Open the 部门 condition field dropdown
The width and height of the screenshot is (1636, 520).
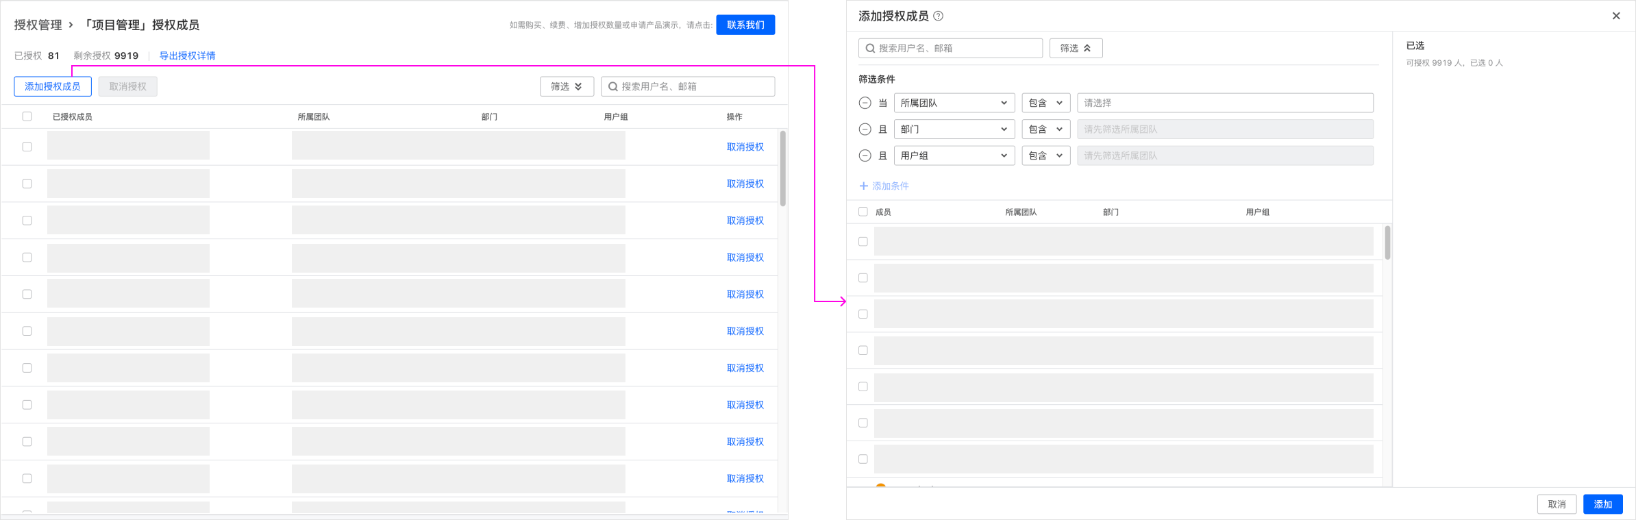point(954,129)
